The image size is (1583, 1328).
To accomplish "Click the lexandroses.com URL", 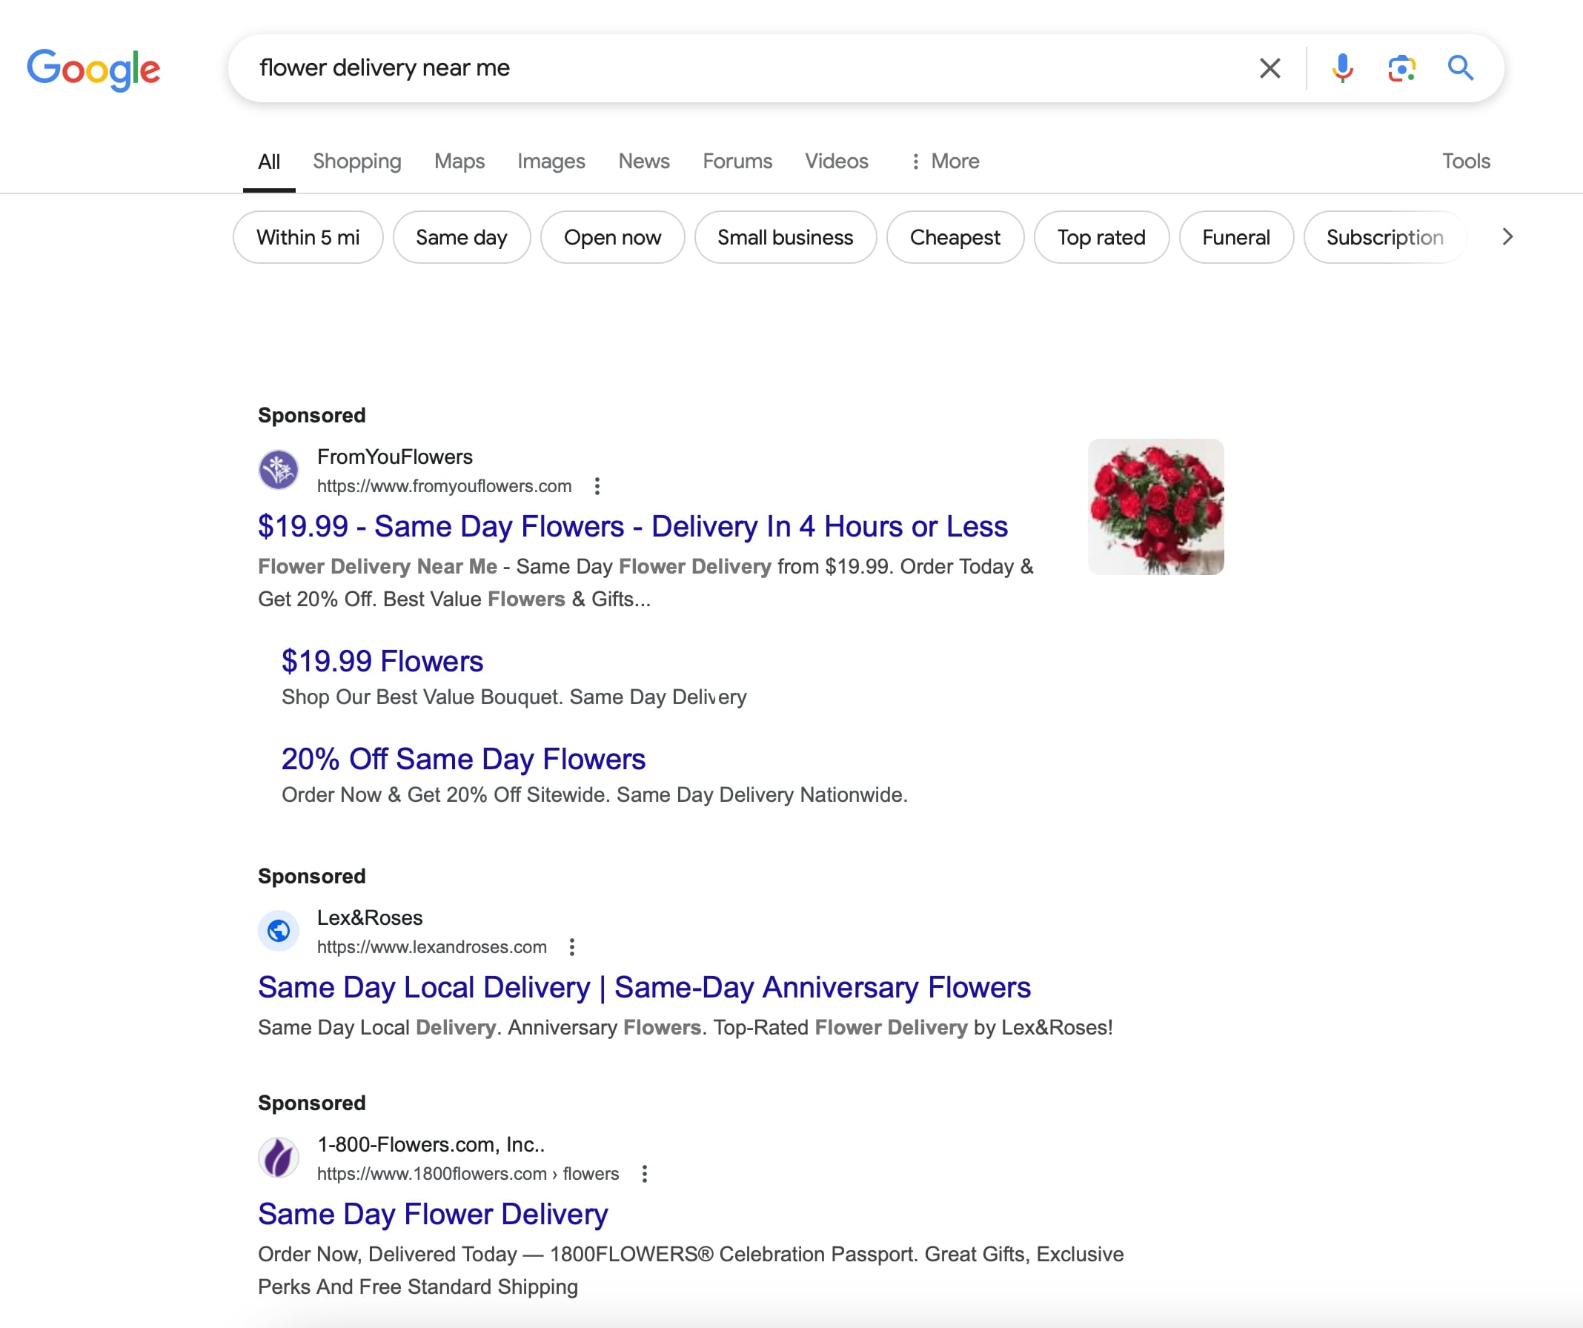I will (432, 947).
